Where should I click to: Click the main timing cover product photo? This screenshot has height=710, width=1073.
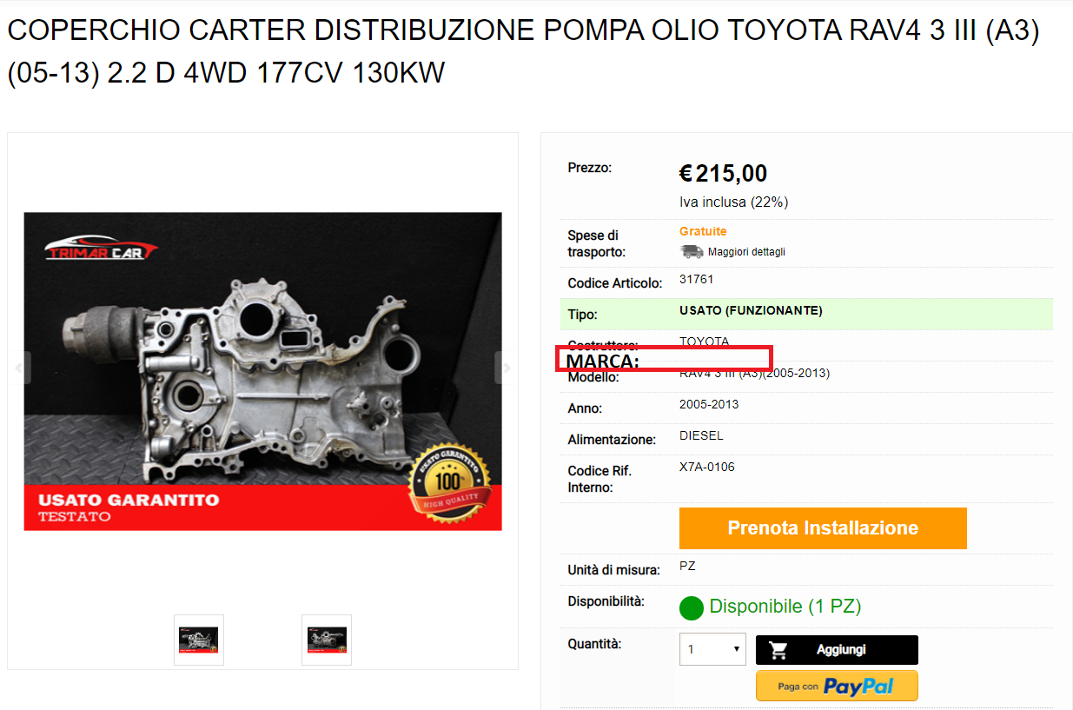262,371
